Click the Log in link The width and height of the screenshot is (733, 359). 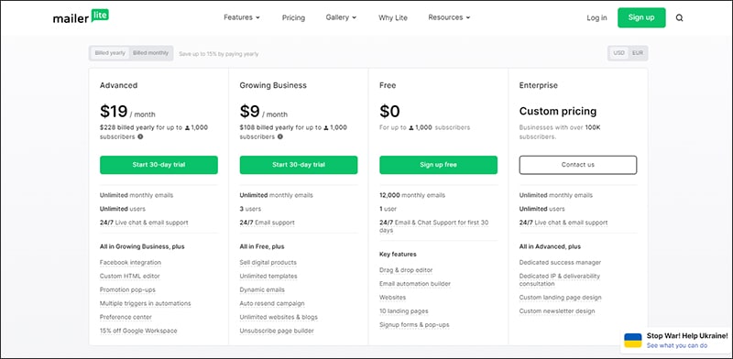click(x=596, y=17)
